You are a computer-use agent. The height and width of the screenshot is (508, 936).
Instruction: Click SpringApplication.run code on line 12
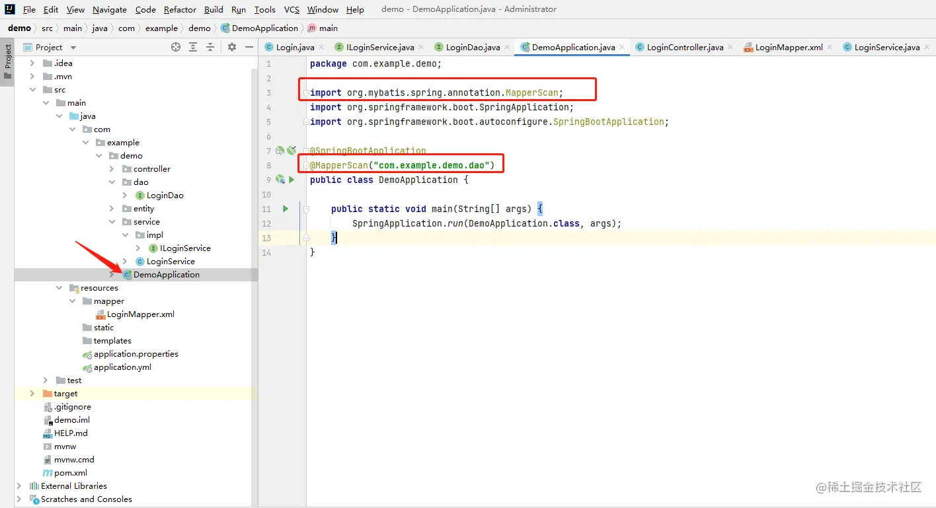[x=408, y=223]
